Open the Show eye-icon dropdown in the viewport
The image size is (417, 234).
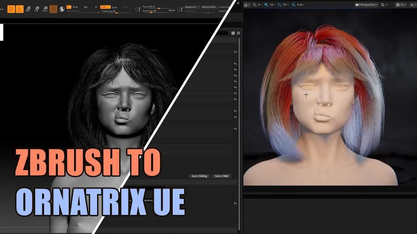pos(412,5)
